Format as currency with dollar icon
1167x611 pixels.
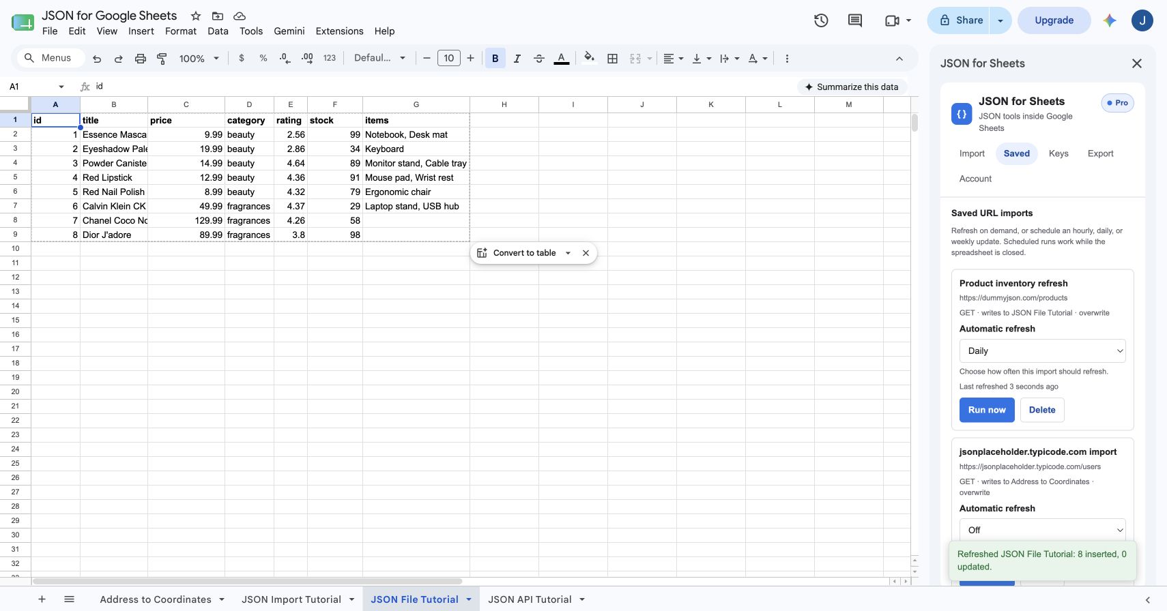[x=242, y=59]
